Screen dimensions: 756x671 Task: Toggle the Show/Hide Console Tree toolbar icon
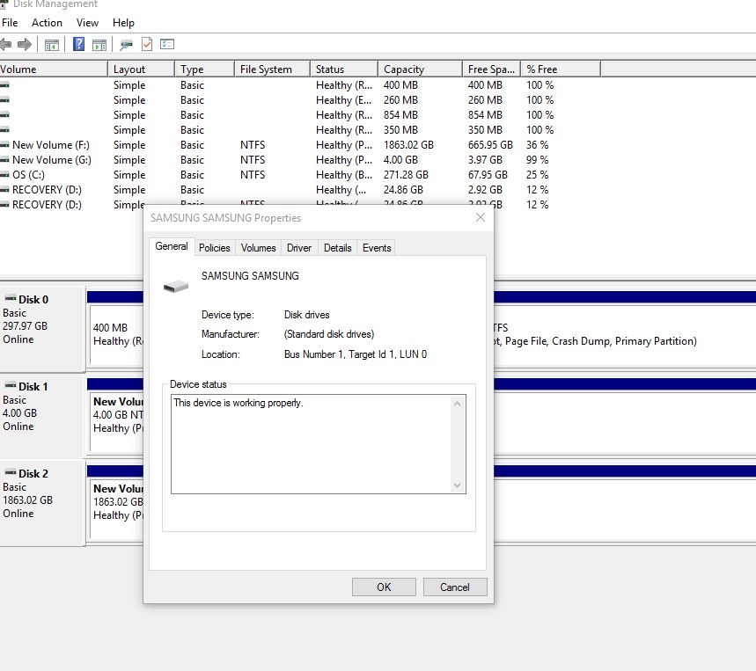(52, 45)
